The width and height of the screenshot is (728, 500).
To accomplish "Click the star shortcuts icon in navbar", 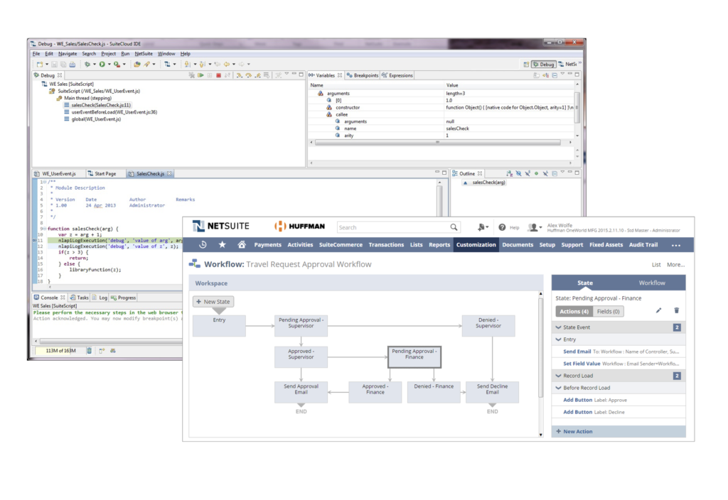I will tap(223, 245).
